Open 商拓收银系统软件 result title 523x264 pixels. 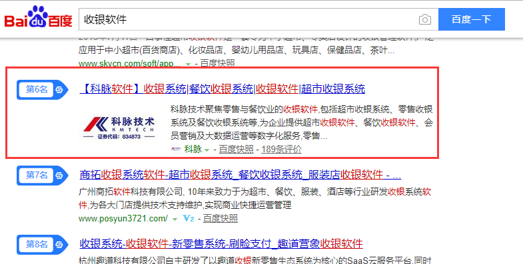[x=240, y=174]
